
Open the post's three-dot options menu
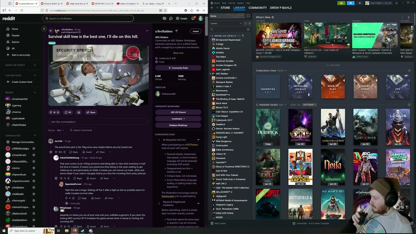coord(147,31)
